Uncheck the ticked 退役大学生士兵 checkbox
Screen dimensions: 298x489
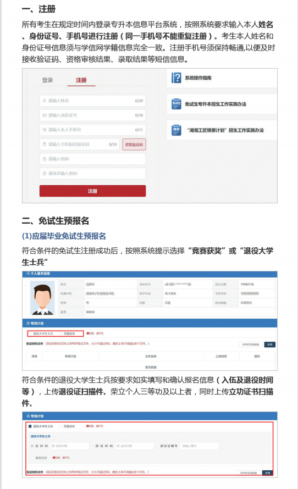(x=30, y=426)
